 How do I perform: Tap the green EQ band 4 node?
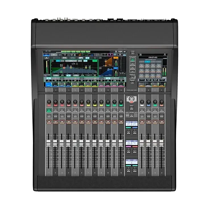90,68
